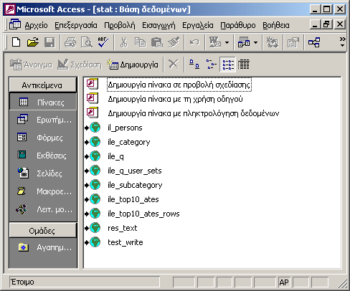
Task: Open the Εισαγωγή menu
Action: click(159, 25)
